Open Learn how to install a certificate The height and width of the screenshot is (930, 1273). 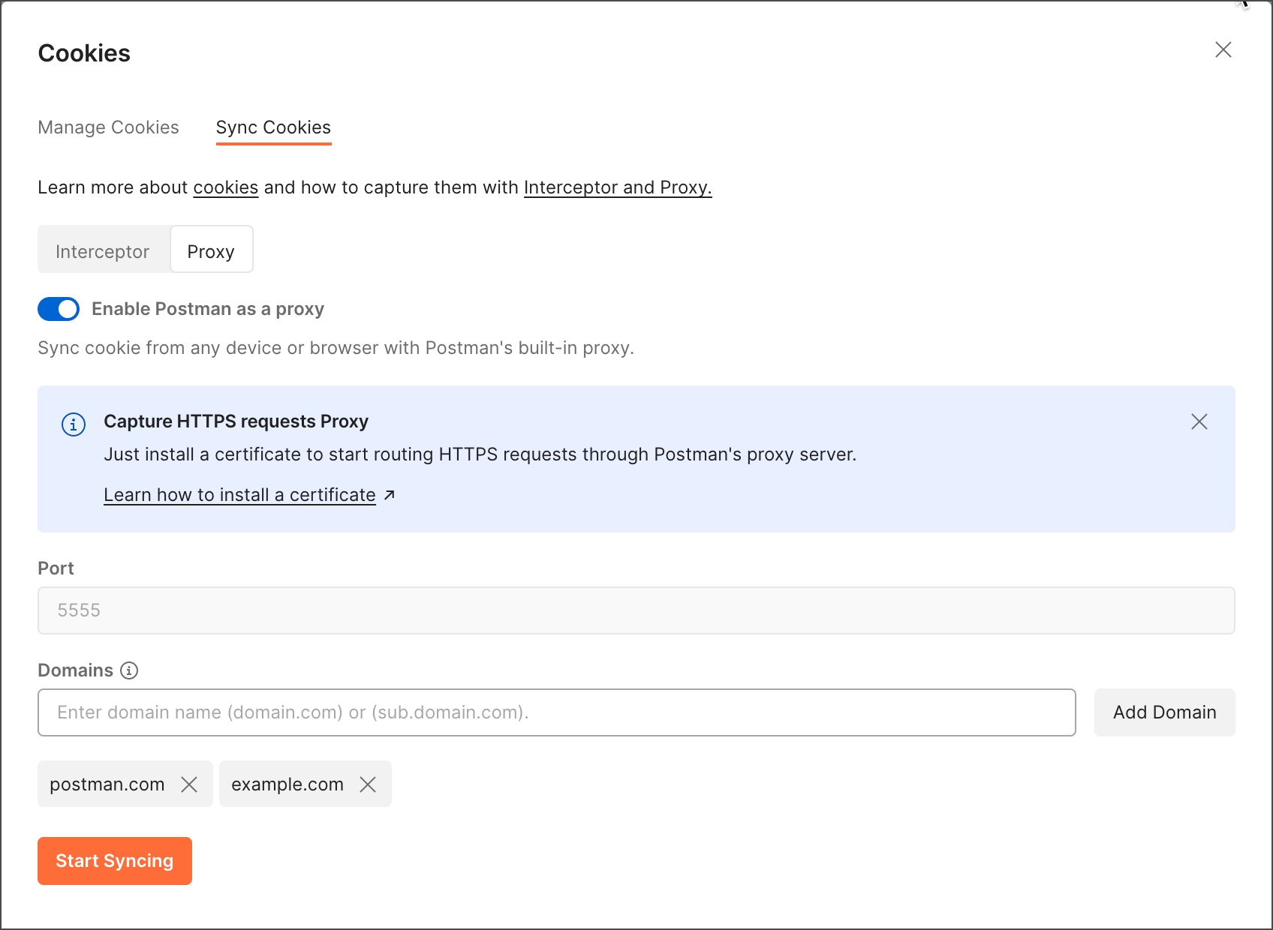click(239, 494)
